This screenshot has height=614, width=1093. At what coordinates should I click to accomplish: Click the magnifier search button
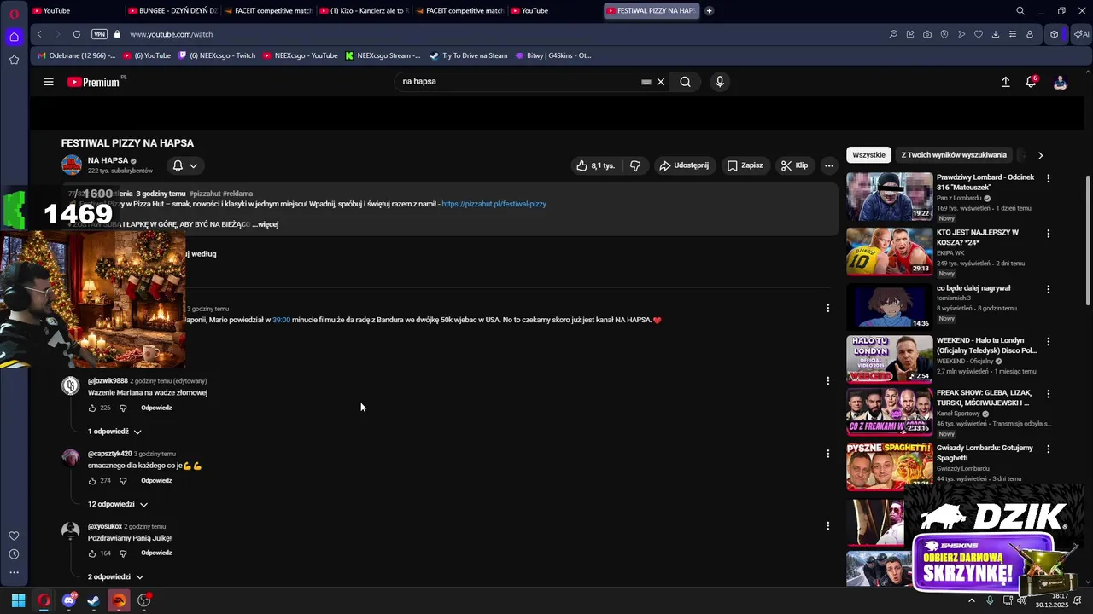(685, 82)
